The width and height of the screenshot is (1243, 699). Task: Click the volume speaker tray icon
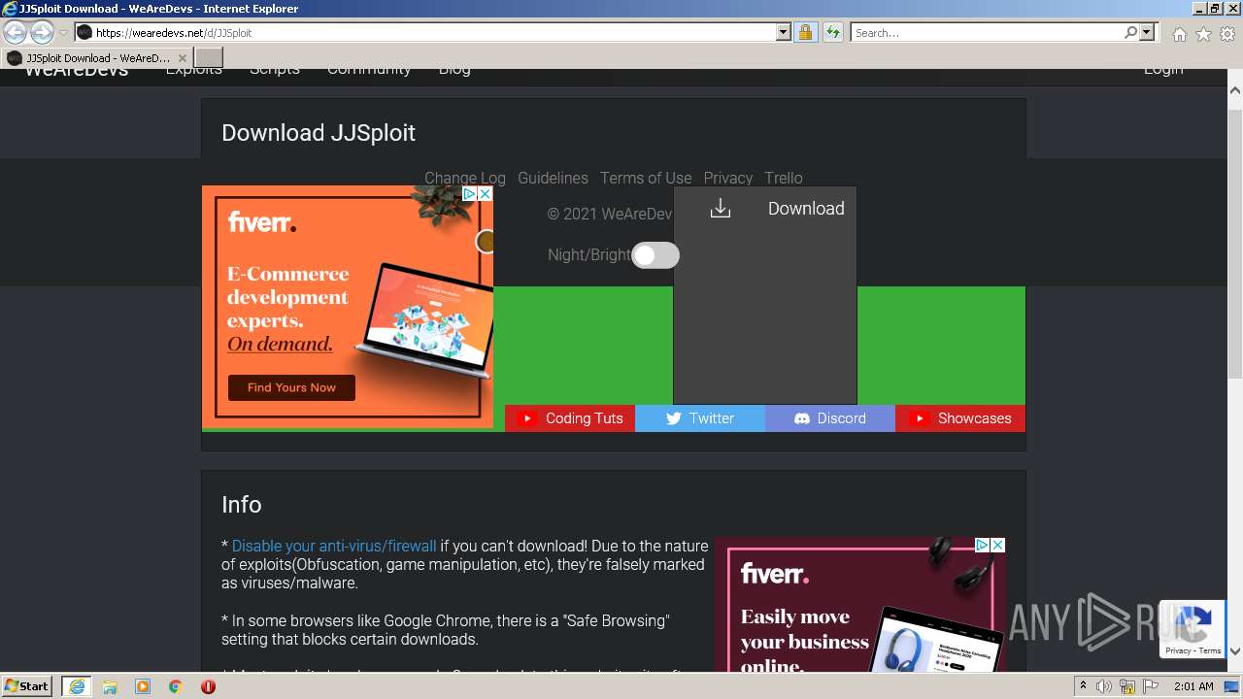pyautogui.click(x=1104, y=686)
